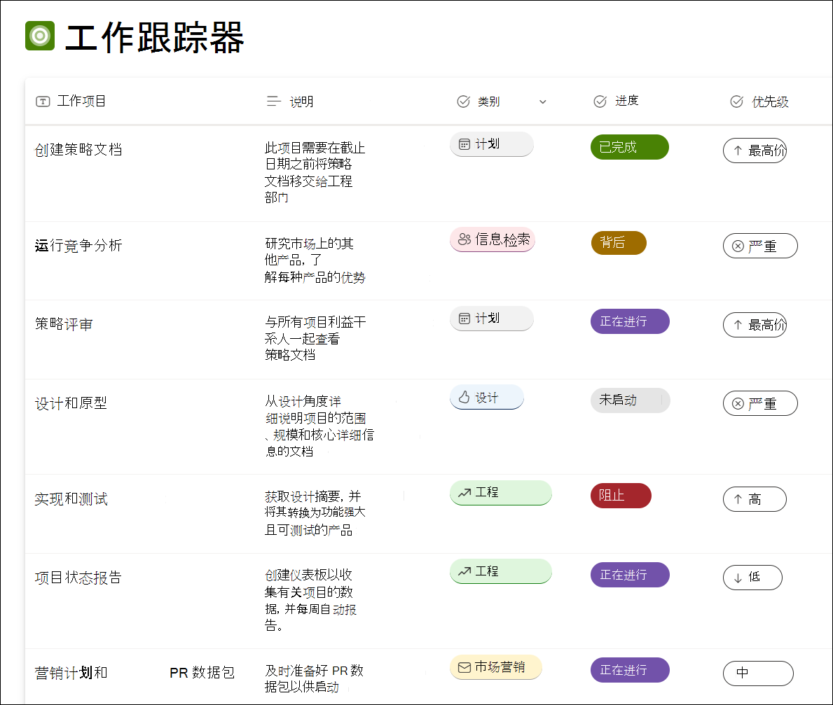Click the check-circle icon beside 优先级 header

point(736,102)
